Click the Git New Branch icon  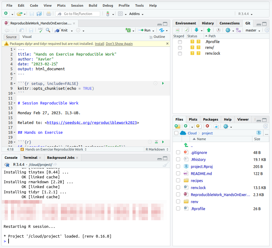tap(238, 30)
